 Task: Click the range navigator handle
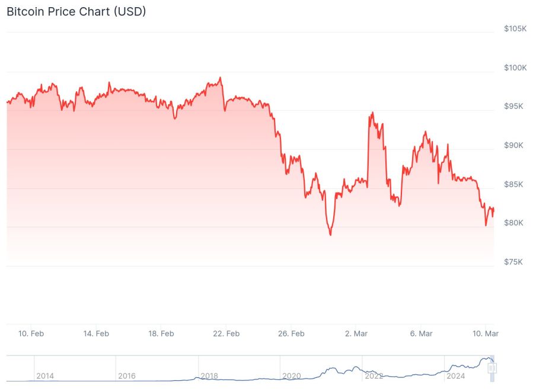tap(492, 368)
